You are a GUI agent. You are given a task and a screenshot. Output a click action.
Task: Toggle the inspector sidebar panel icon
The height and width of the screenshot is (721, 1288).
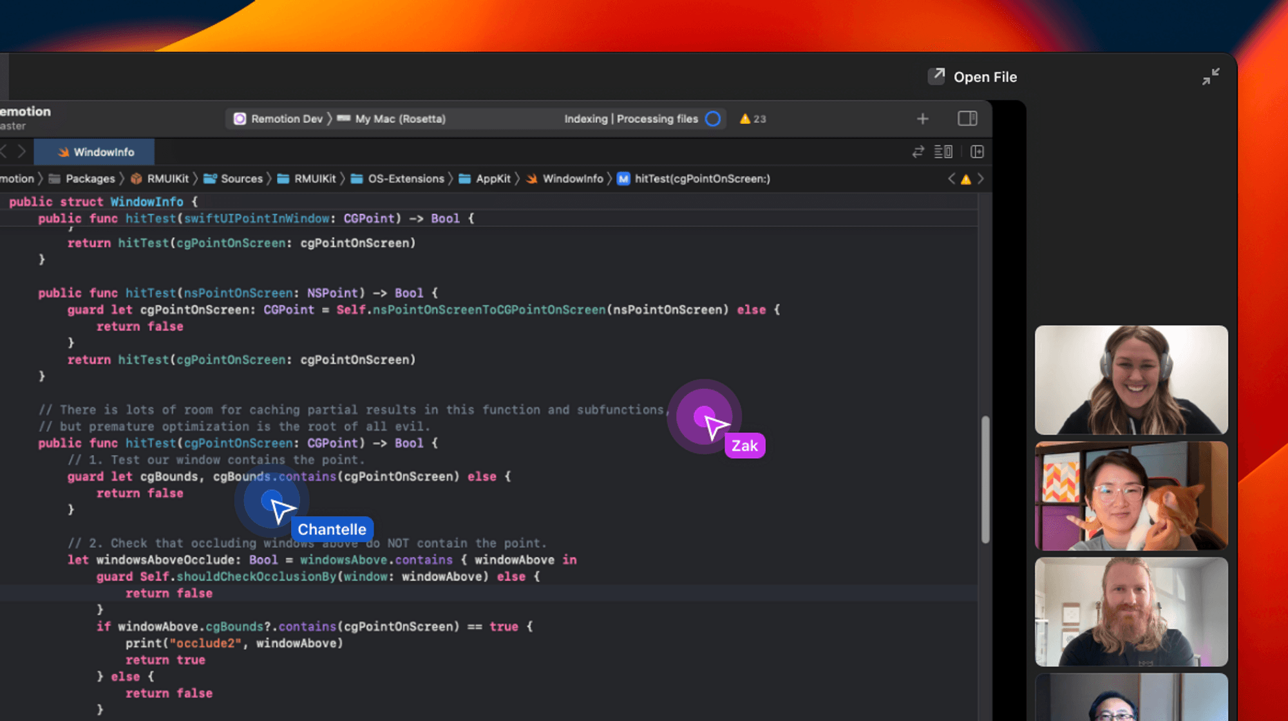pos(967,118)
